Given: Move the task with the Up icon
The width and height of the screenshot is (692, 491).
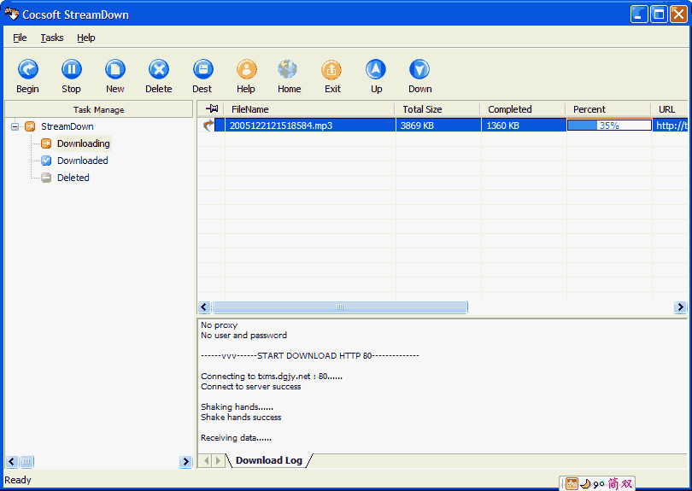Looking at the screenshot, I should [x=376, y=69].
